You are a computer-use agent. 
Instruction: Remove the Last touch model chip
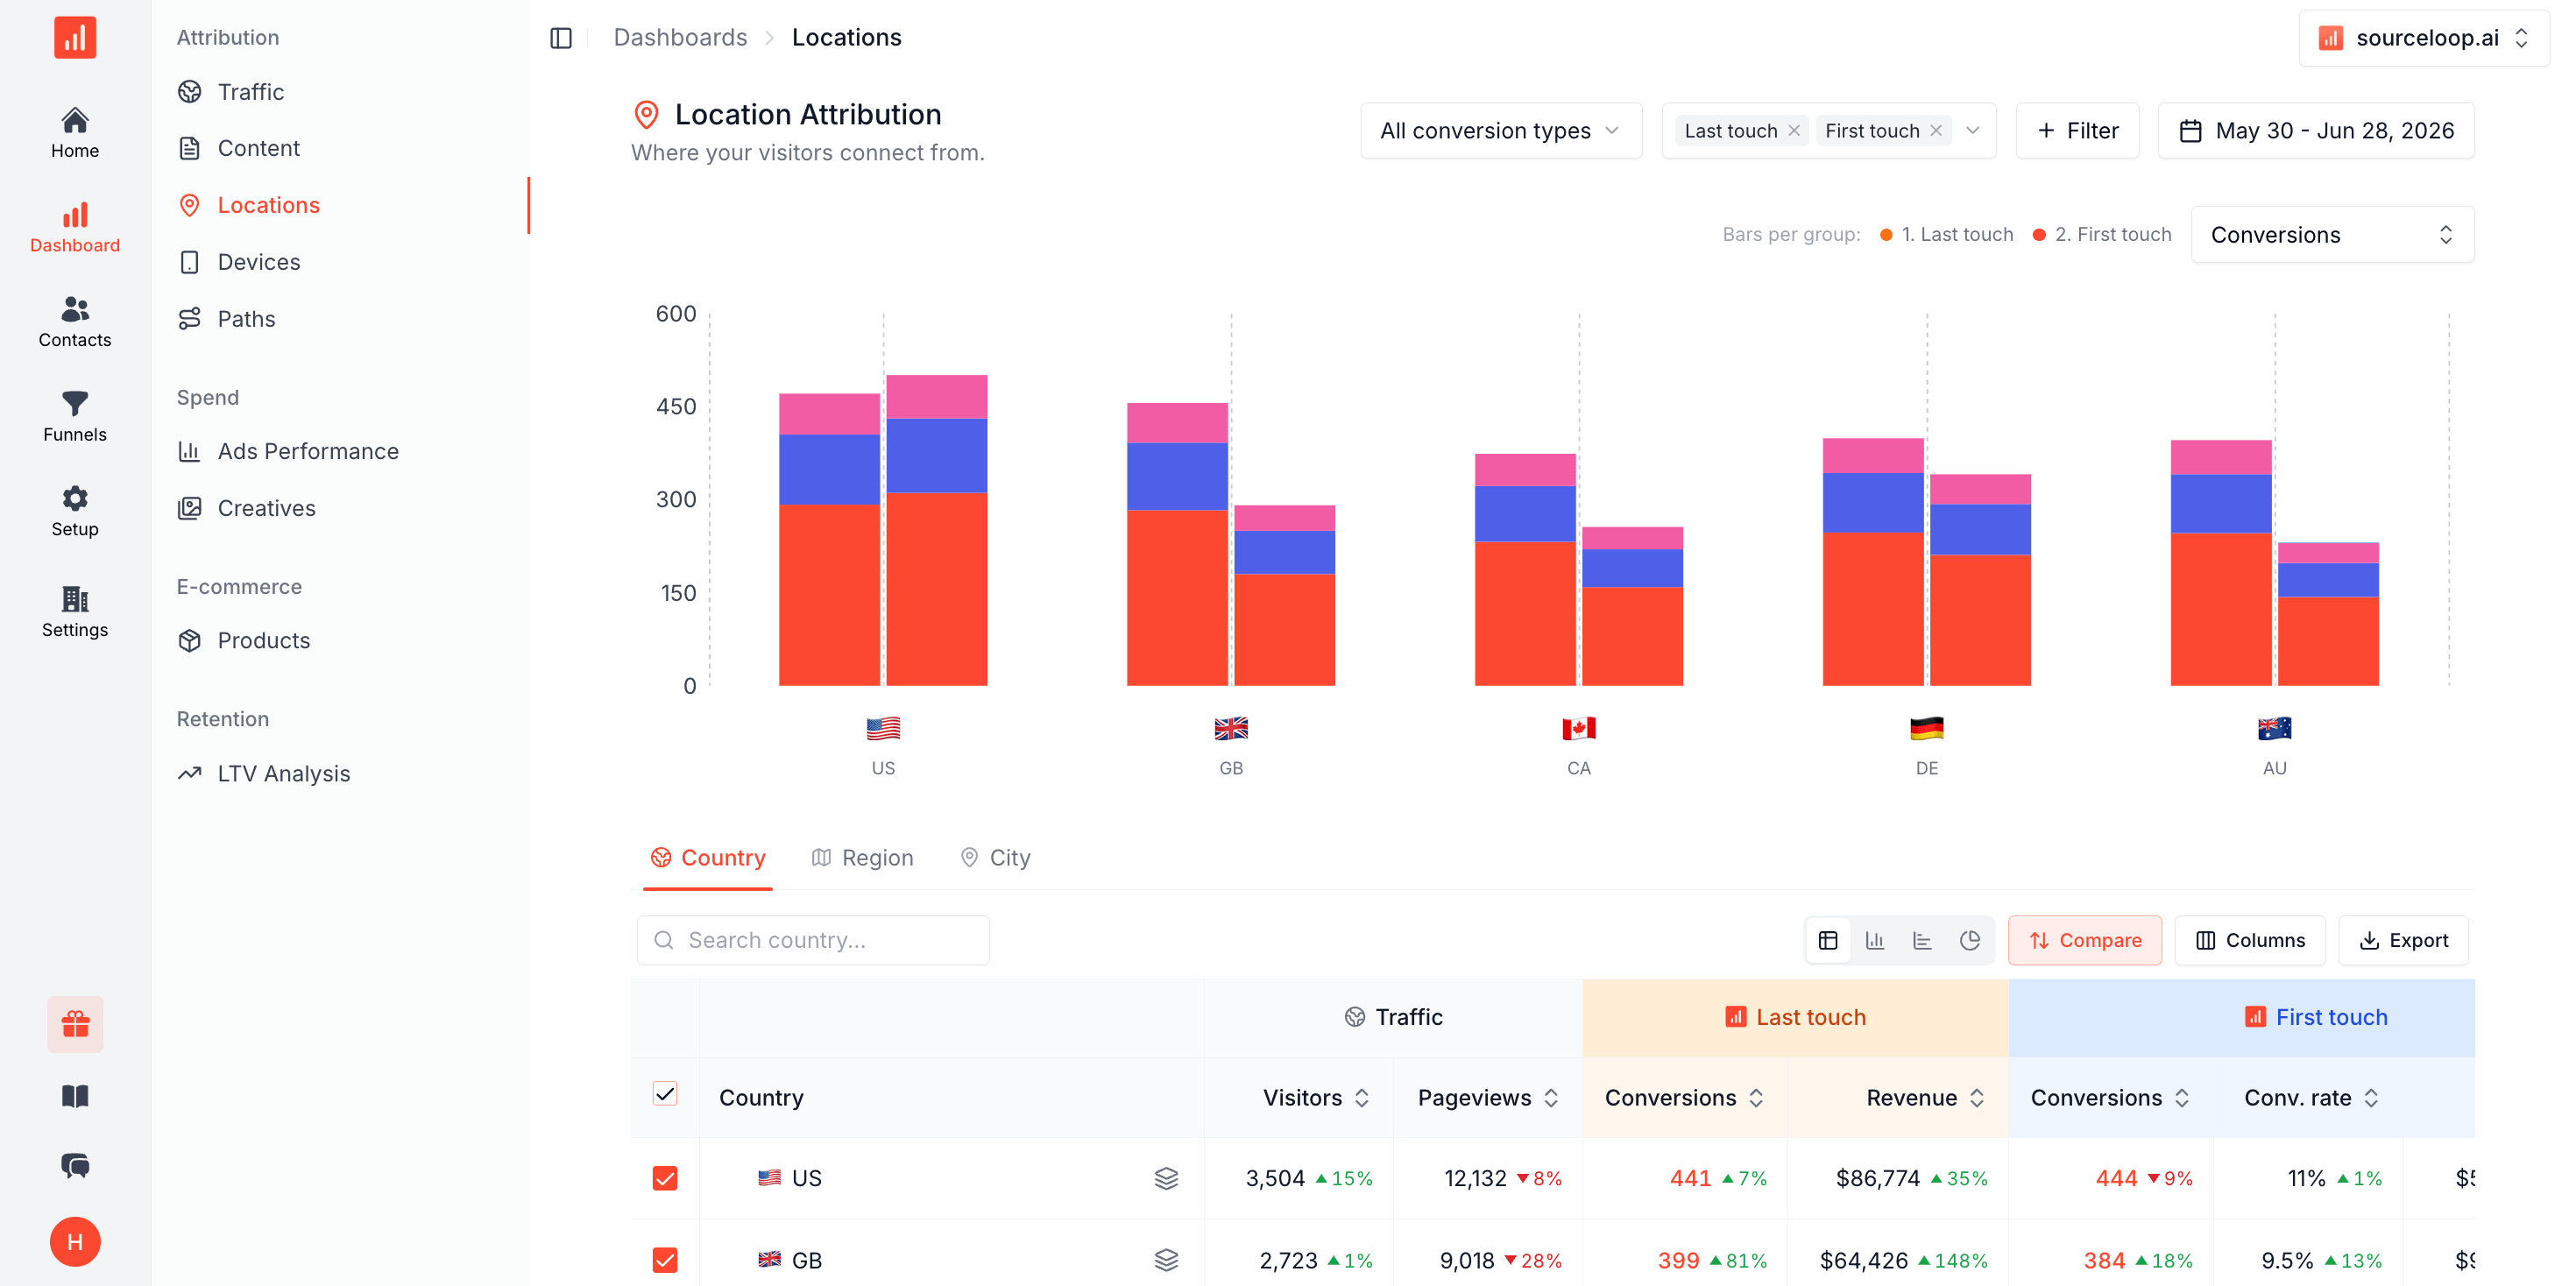[1794, 131]
